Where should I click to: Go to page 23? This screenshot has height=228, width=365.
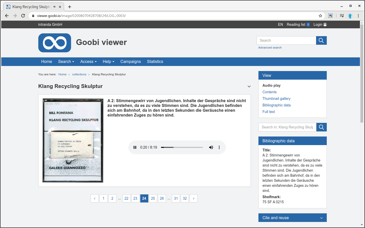[135, 198]
